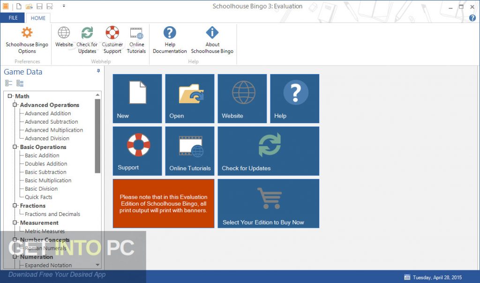Select Quick Facts in tree
The image size is (480, 283).
point(38,197)
